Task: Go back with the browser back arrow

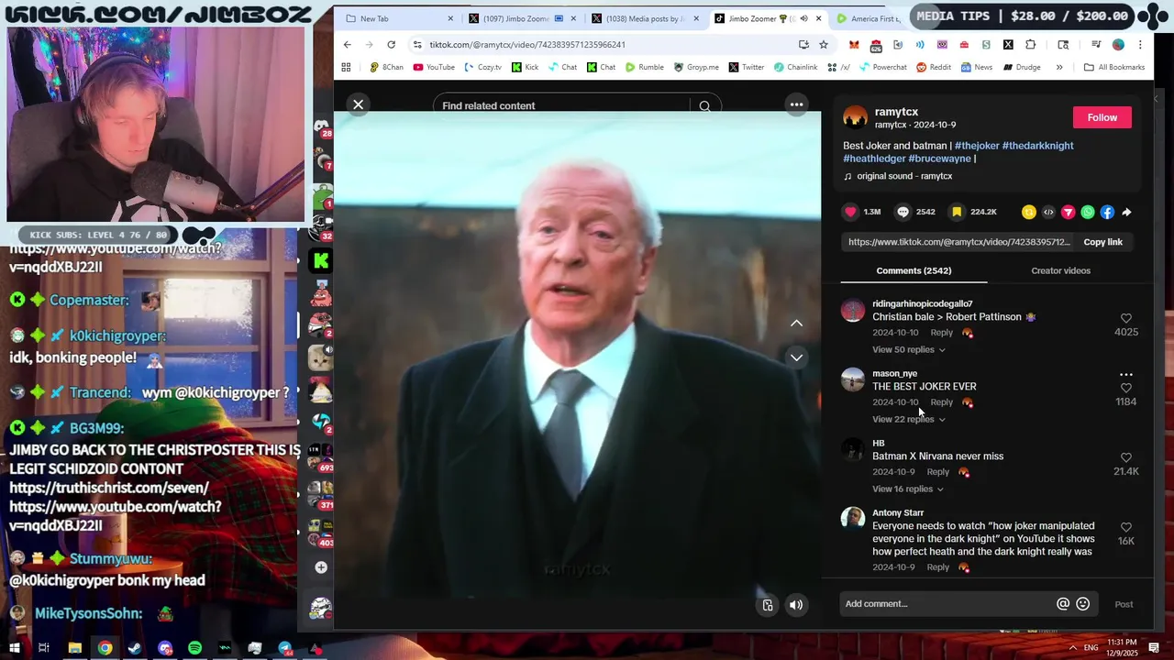Action: tap(347, 44)
